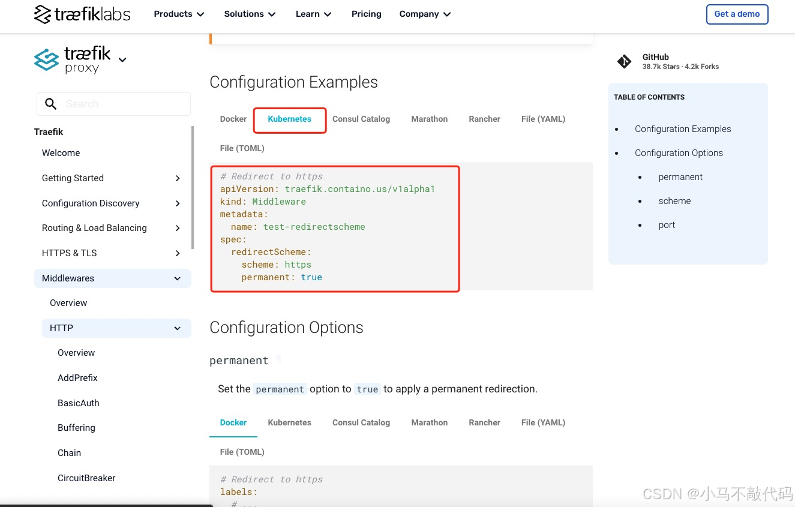The height and width of the screenshot is (507, 795).
Task: Open the Products dropdown menu
Action: coord(179,14)
